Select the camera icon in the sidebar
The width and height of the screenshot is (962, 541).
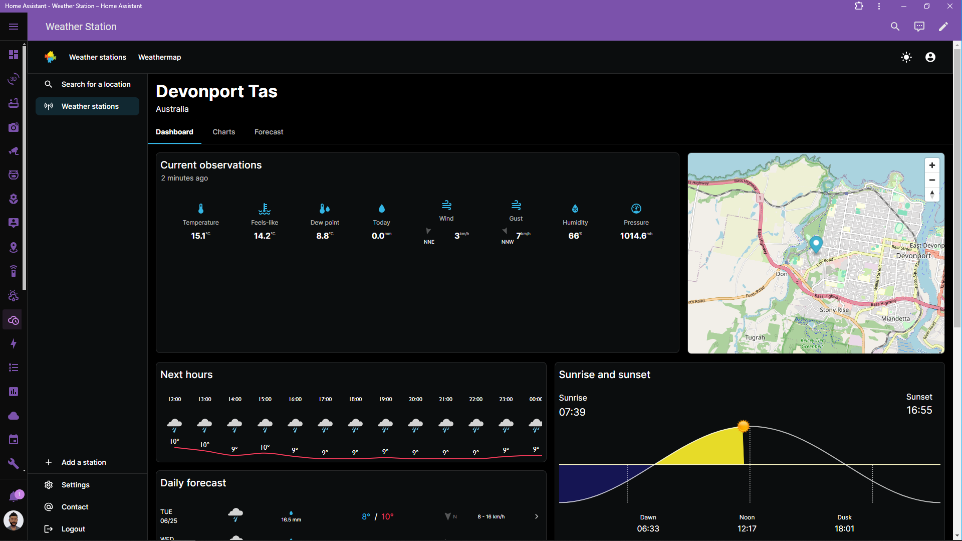[x=14, y=127]
